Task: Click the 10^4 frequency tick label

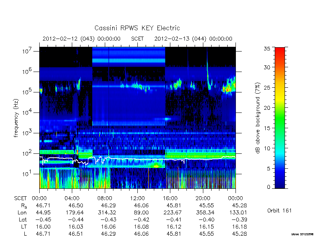Action: pyautogui.click(x=27, y=112)
